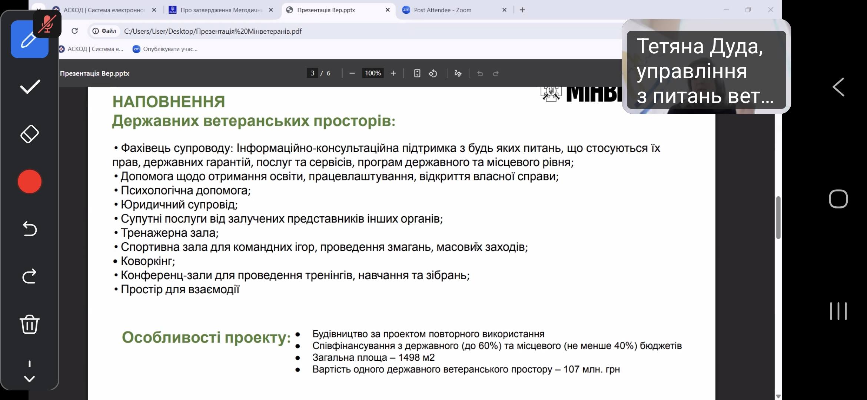Zoom in the PDF with plus button
867x400 pixels.
(x=393, y=73)
